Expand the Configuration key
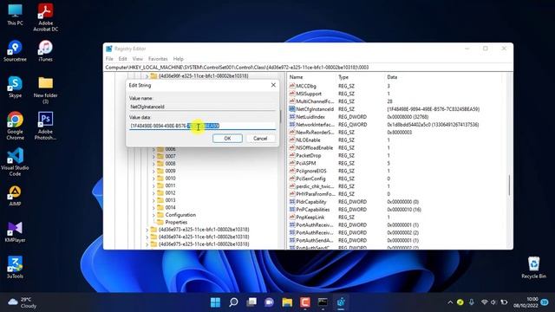The height and width of the screenshot is (312, 555). 153,215
